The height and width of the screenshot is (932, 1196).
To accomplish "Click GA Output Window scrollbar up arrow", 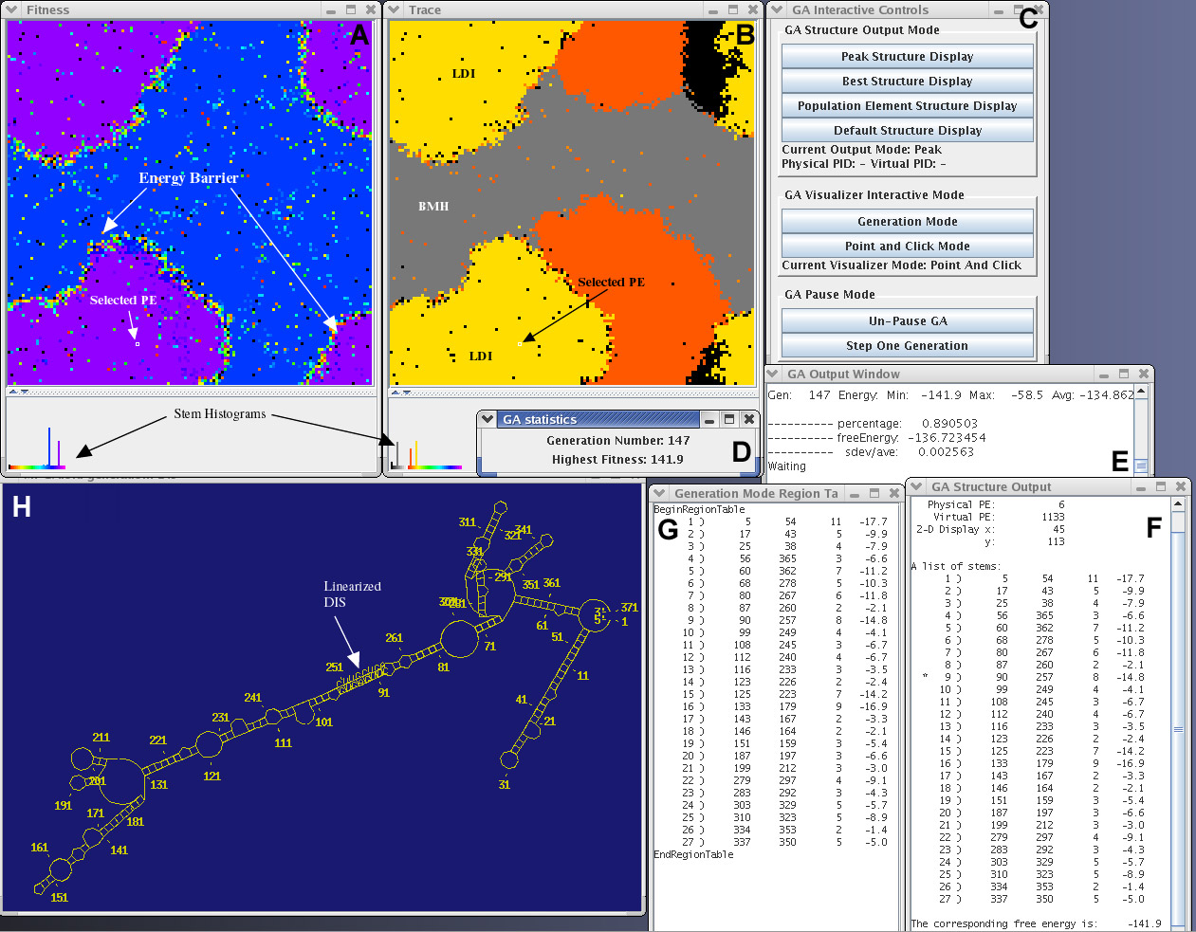I will [1141, 392].
